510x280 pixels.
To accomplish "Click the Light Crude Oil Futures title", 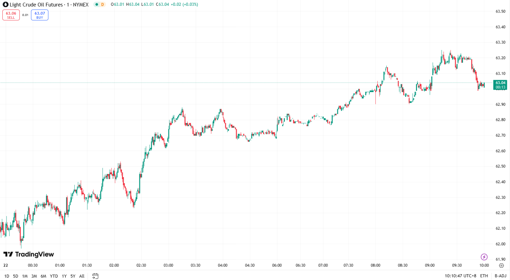I will pos(36,5).
